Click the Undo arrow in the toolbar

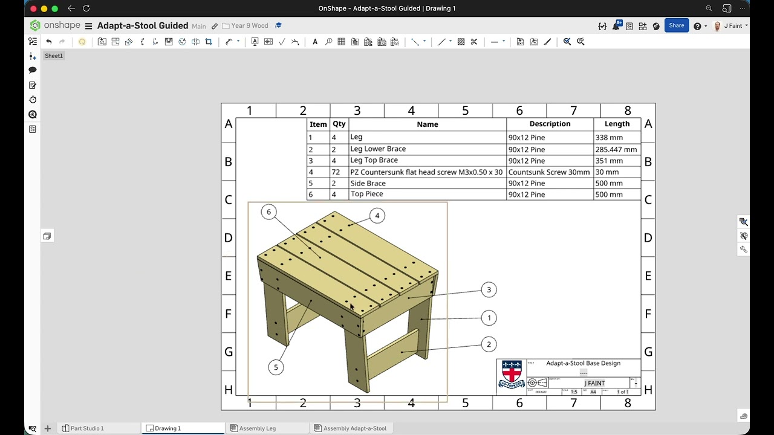pyautogui.click(x=49, y=42)
